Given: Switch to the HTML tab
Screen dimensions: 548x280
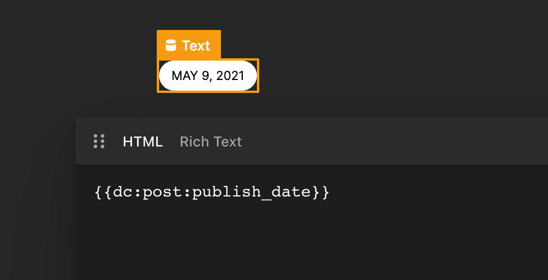Looking at the screenshot, I should (143, 142).
